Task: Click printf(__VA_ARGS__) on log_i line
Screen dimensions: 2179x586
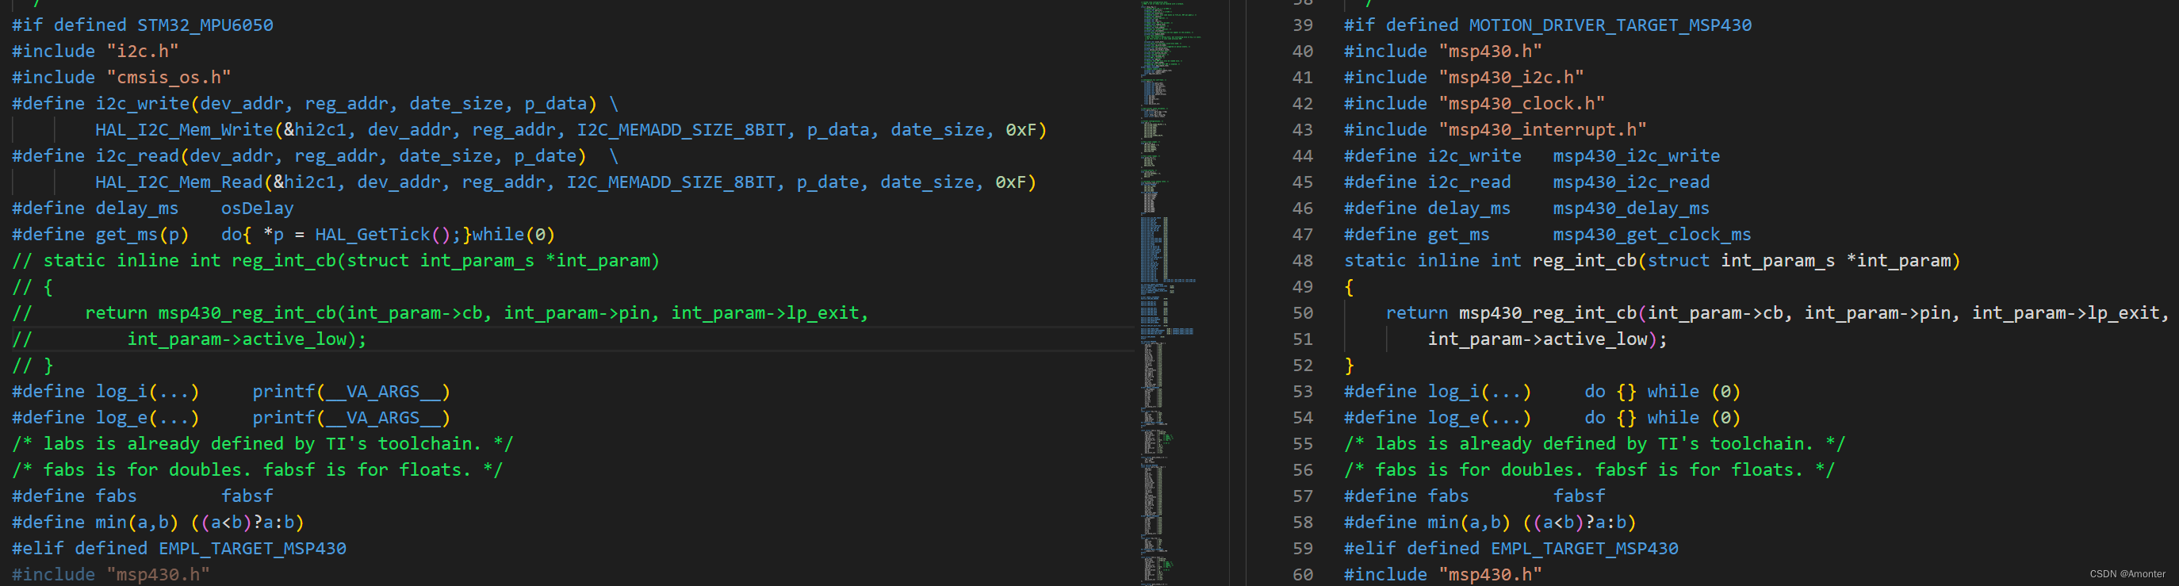Action: (x=351, y=393)
